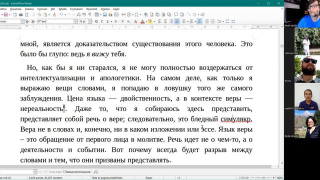Set line spacing icon

click(219, 21)
